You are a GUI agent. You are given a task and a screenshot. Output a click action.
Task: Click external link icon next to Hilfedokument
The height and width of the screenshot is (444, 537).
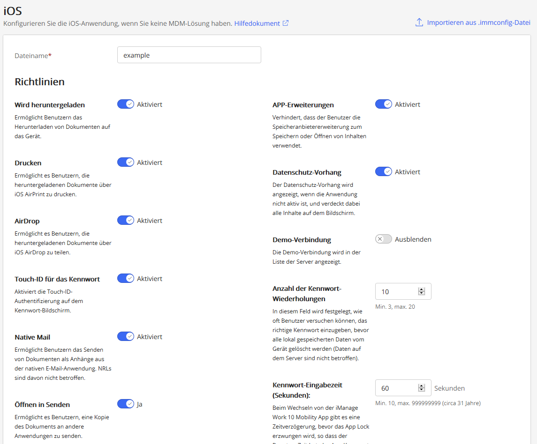(x=286, y=23)
